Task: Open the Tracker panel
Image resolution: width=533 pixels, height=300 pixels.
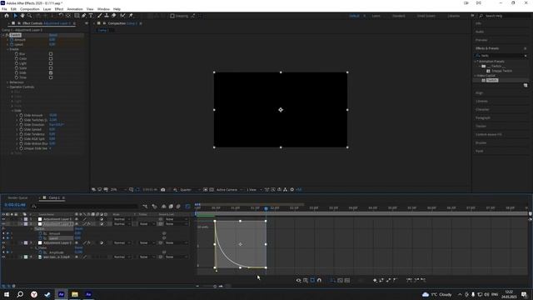Action: [x=481, y=126]
